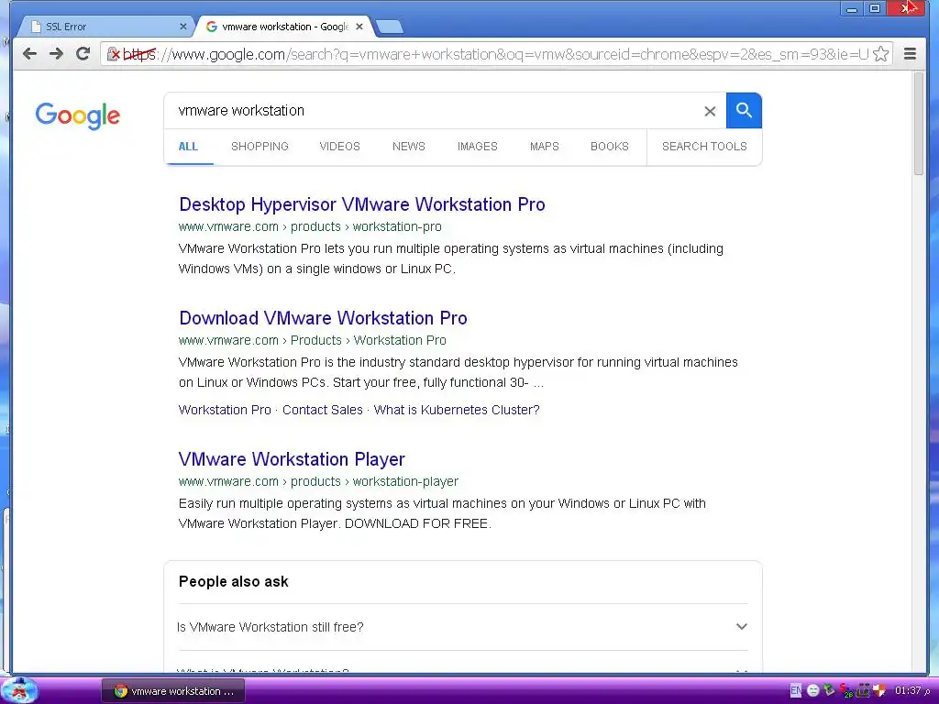Click the round face tray icon
The height and width of the screenshot is (704, 939).
pyautogui.click(x=813, y=690)
